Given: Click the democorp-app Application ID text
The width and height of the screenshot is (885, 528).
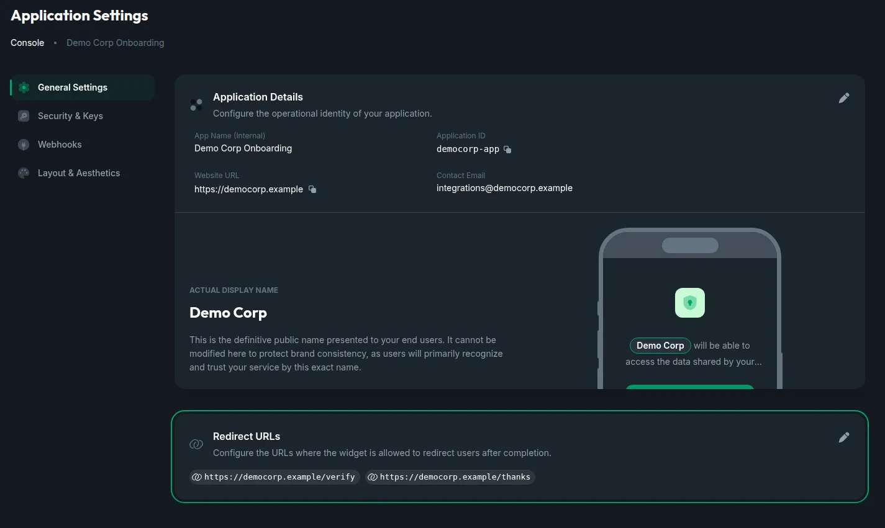Looking at the screenshot, I should 468,149.
